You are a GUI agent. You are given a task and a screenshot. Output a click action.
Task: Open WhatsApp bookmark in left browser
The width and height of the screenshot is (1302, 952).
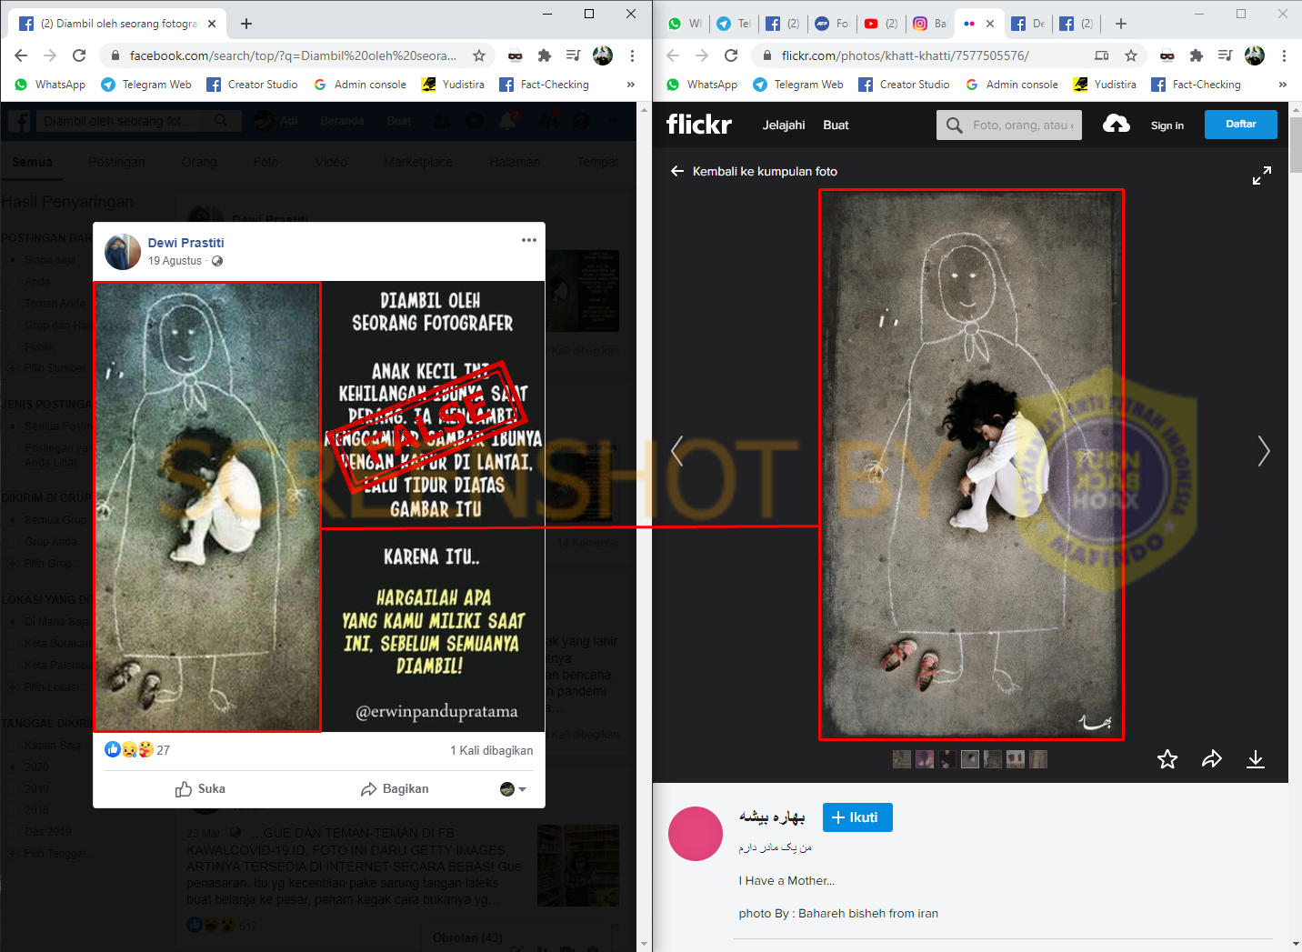(x=51, y=85)
